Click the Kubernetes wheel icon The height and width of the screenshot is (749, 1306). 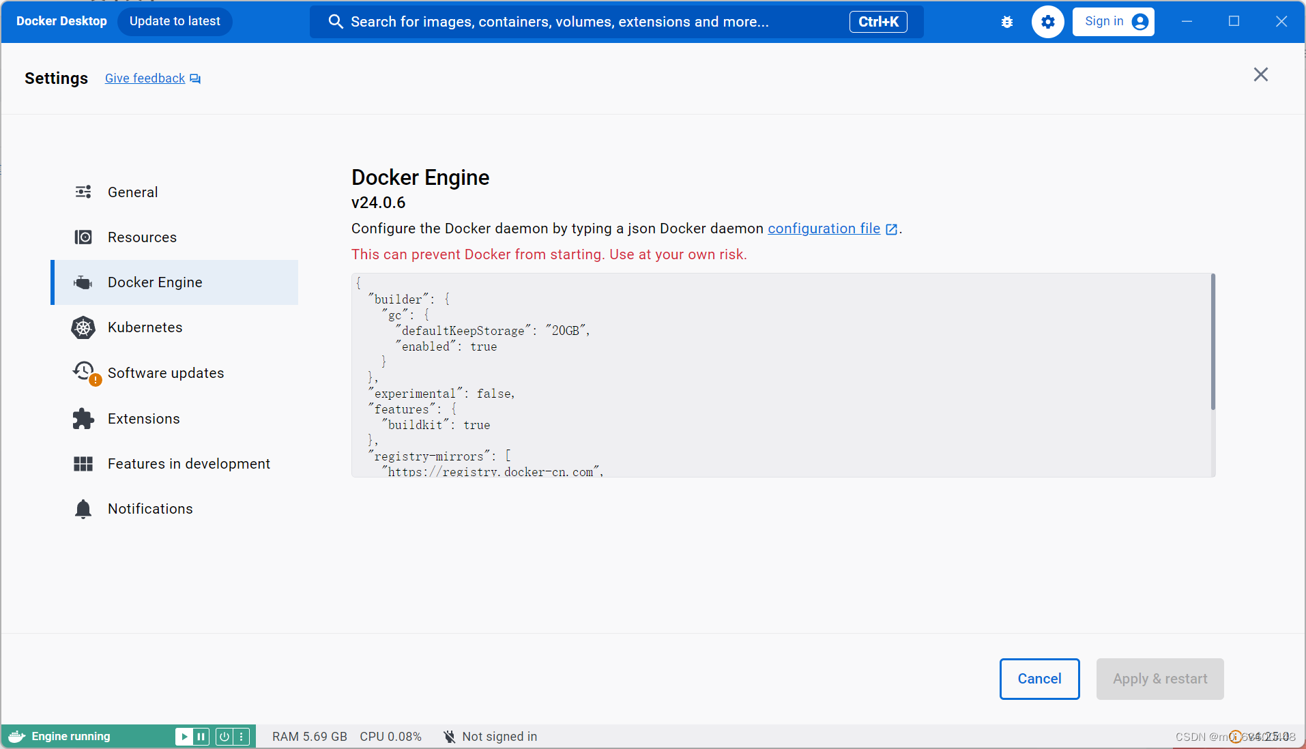point(83,327)
